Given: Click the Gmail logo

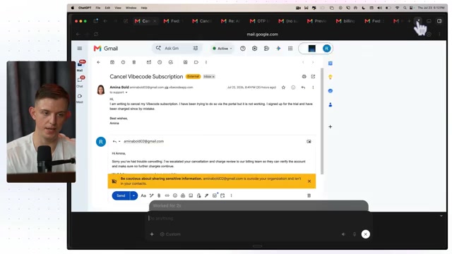Looking at the screenshot, I should [106, 49].
